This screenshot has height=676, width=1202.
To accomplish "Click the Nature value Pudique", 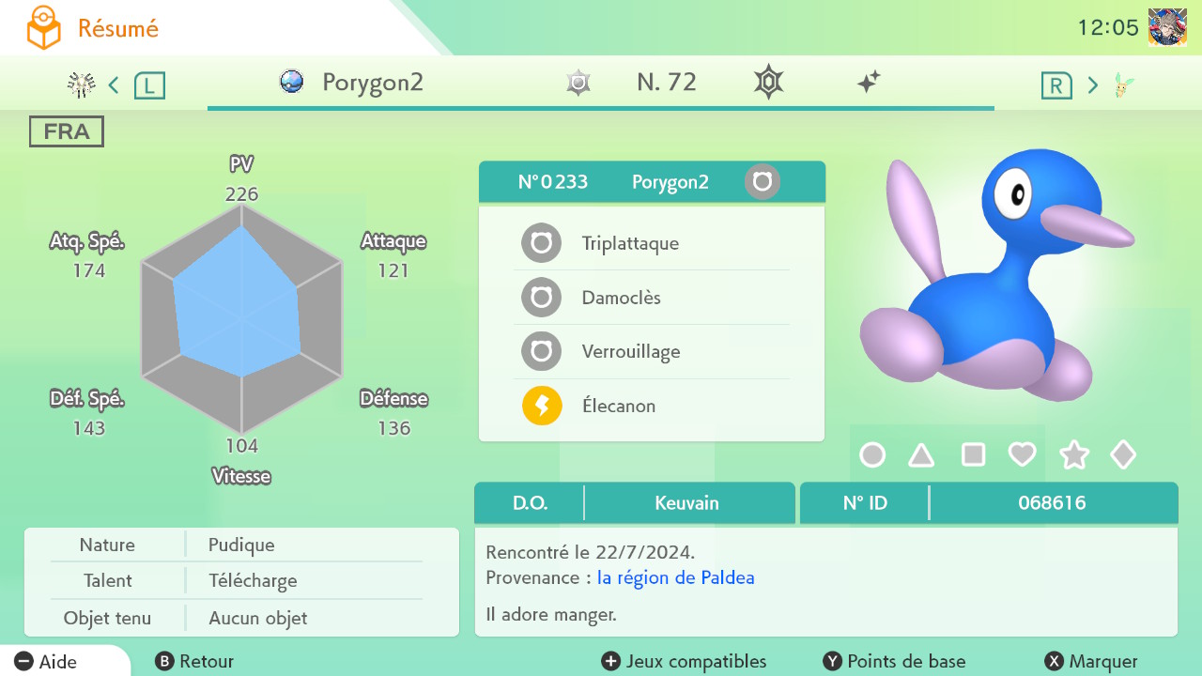I will [x=241, y=545].
